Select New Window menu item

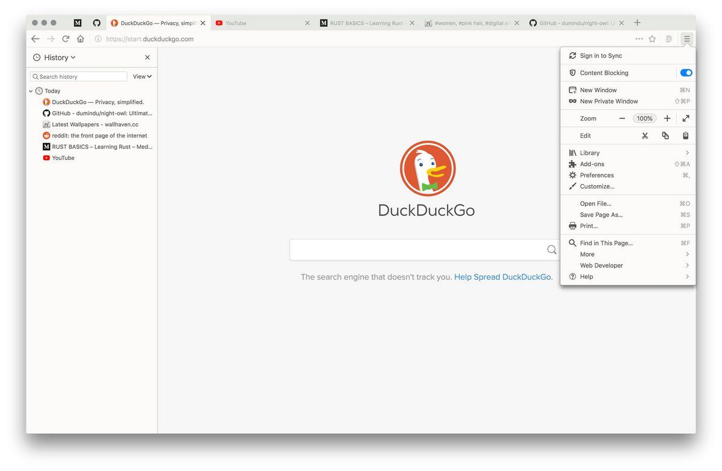pos(628,90)
